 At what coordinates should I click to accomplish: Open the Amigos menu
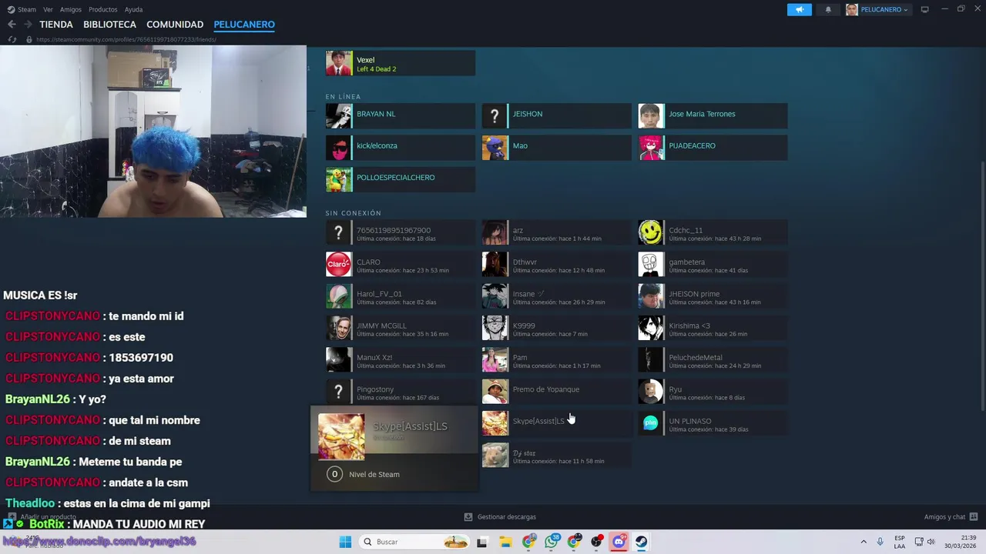71,9
